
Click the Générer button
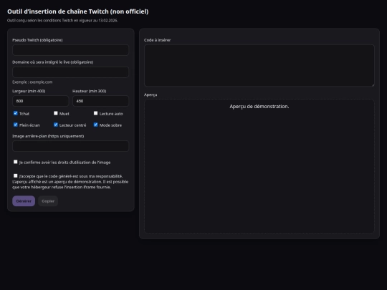[x=24, y=201]
